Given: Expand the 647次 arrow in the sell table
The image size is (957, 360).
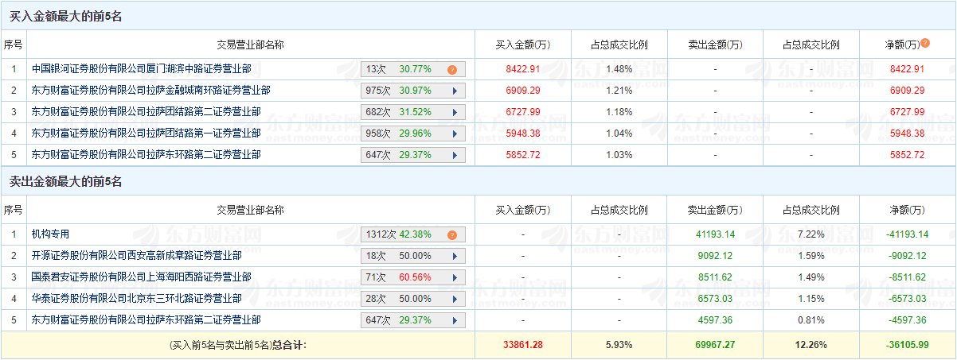Looking at the screenshot, I should [455, 320].
